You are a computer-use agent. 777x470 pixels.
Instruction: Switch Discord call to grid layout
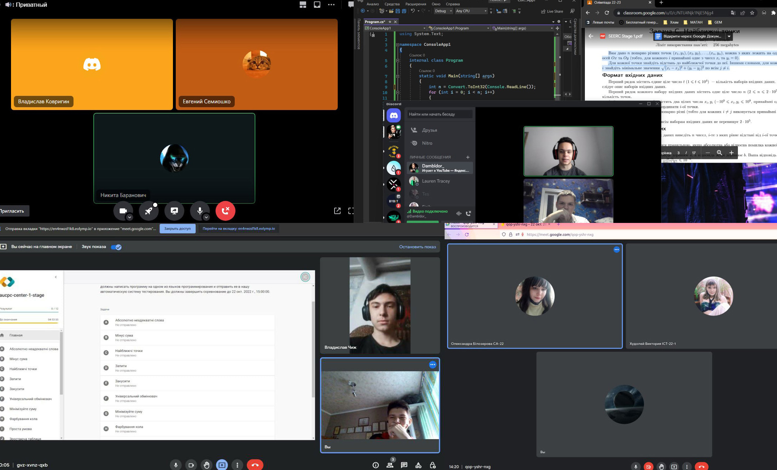coord(303,5)
